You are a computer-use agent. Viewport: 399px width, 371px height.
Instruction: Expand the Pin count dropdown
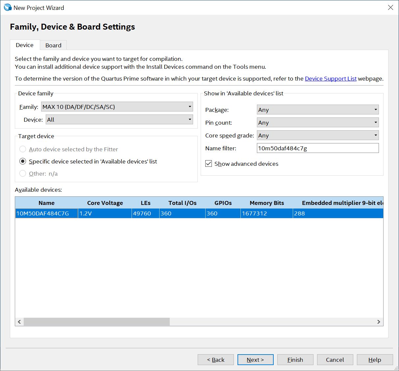pyautogui.click(x=317, y=123)
